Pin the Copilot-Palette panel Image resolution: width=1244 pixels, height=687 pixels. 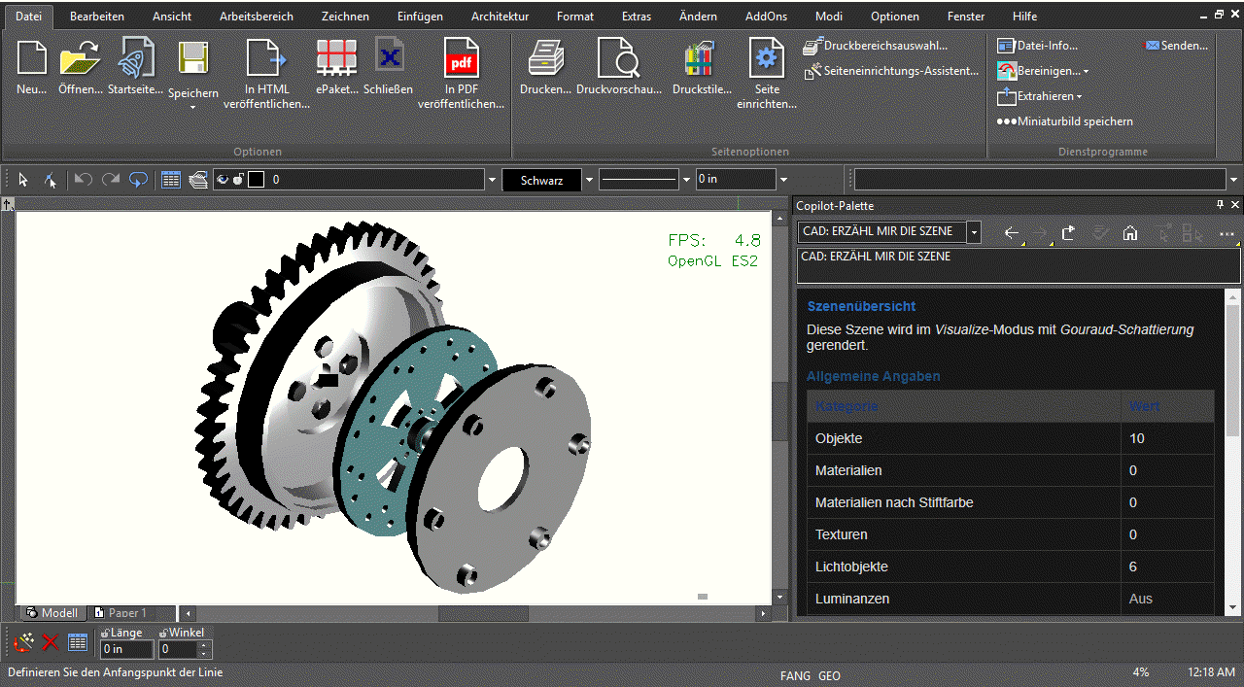tap(1221, 205)
